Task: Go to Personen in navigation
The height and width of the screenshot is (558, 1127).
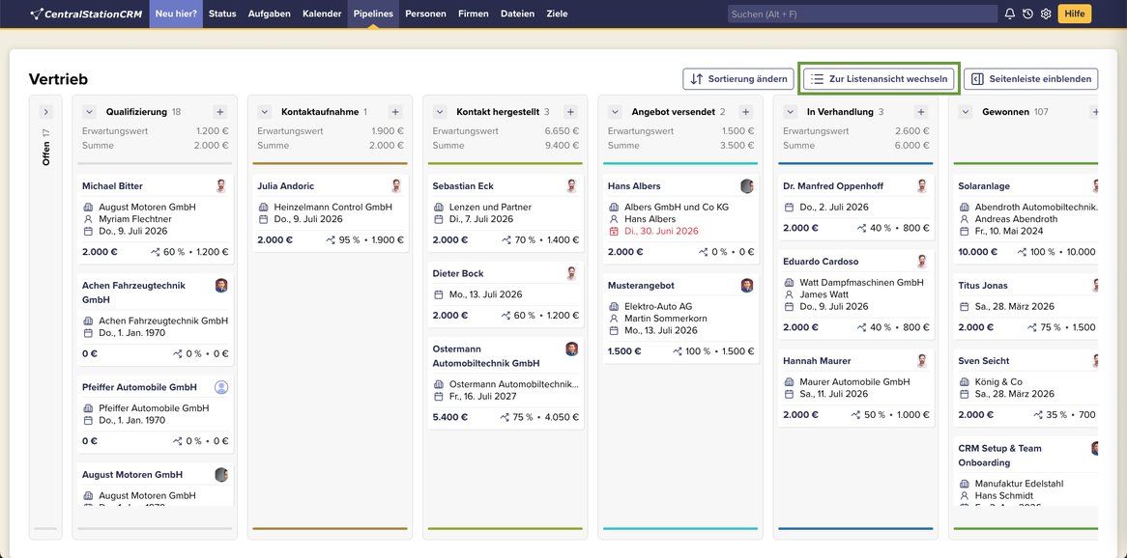Action: click(425, 14)
